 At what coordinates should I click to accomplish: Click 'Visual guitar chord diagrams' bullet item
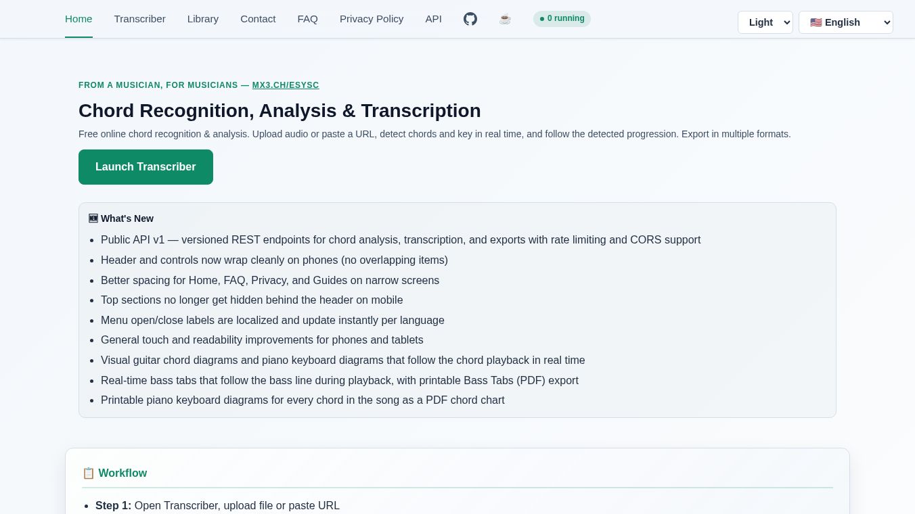343,360
